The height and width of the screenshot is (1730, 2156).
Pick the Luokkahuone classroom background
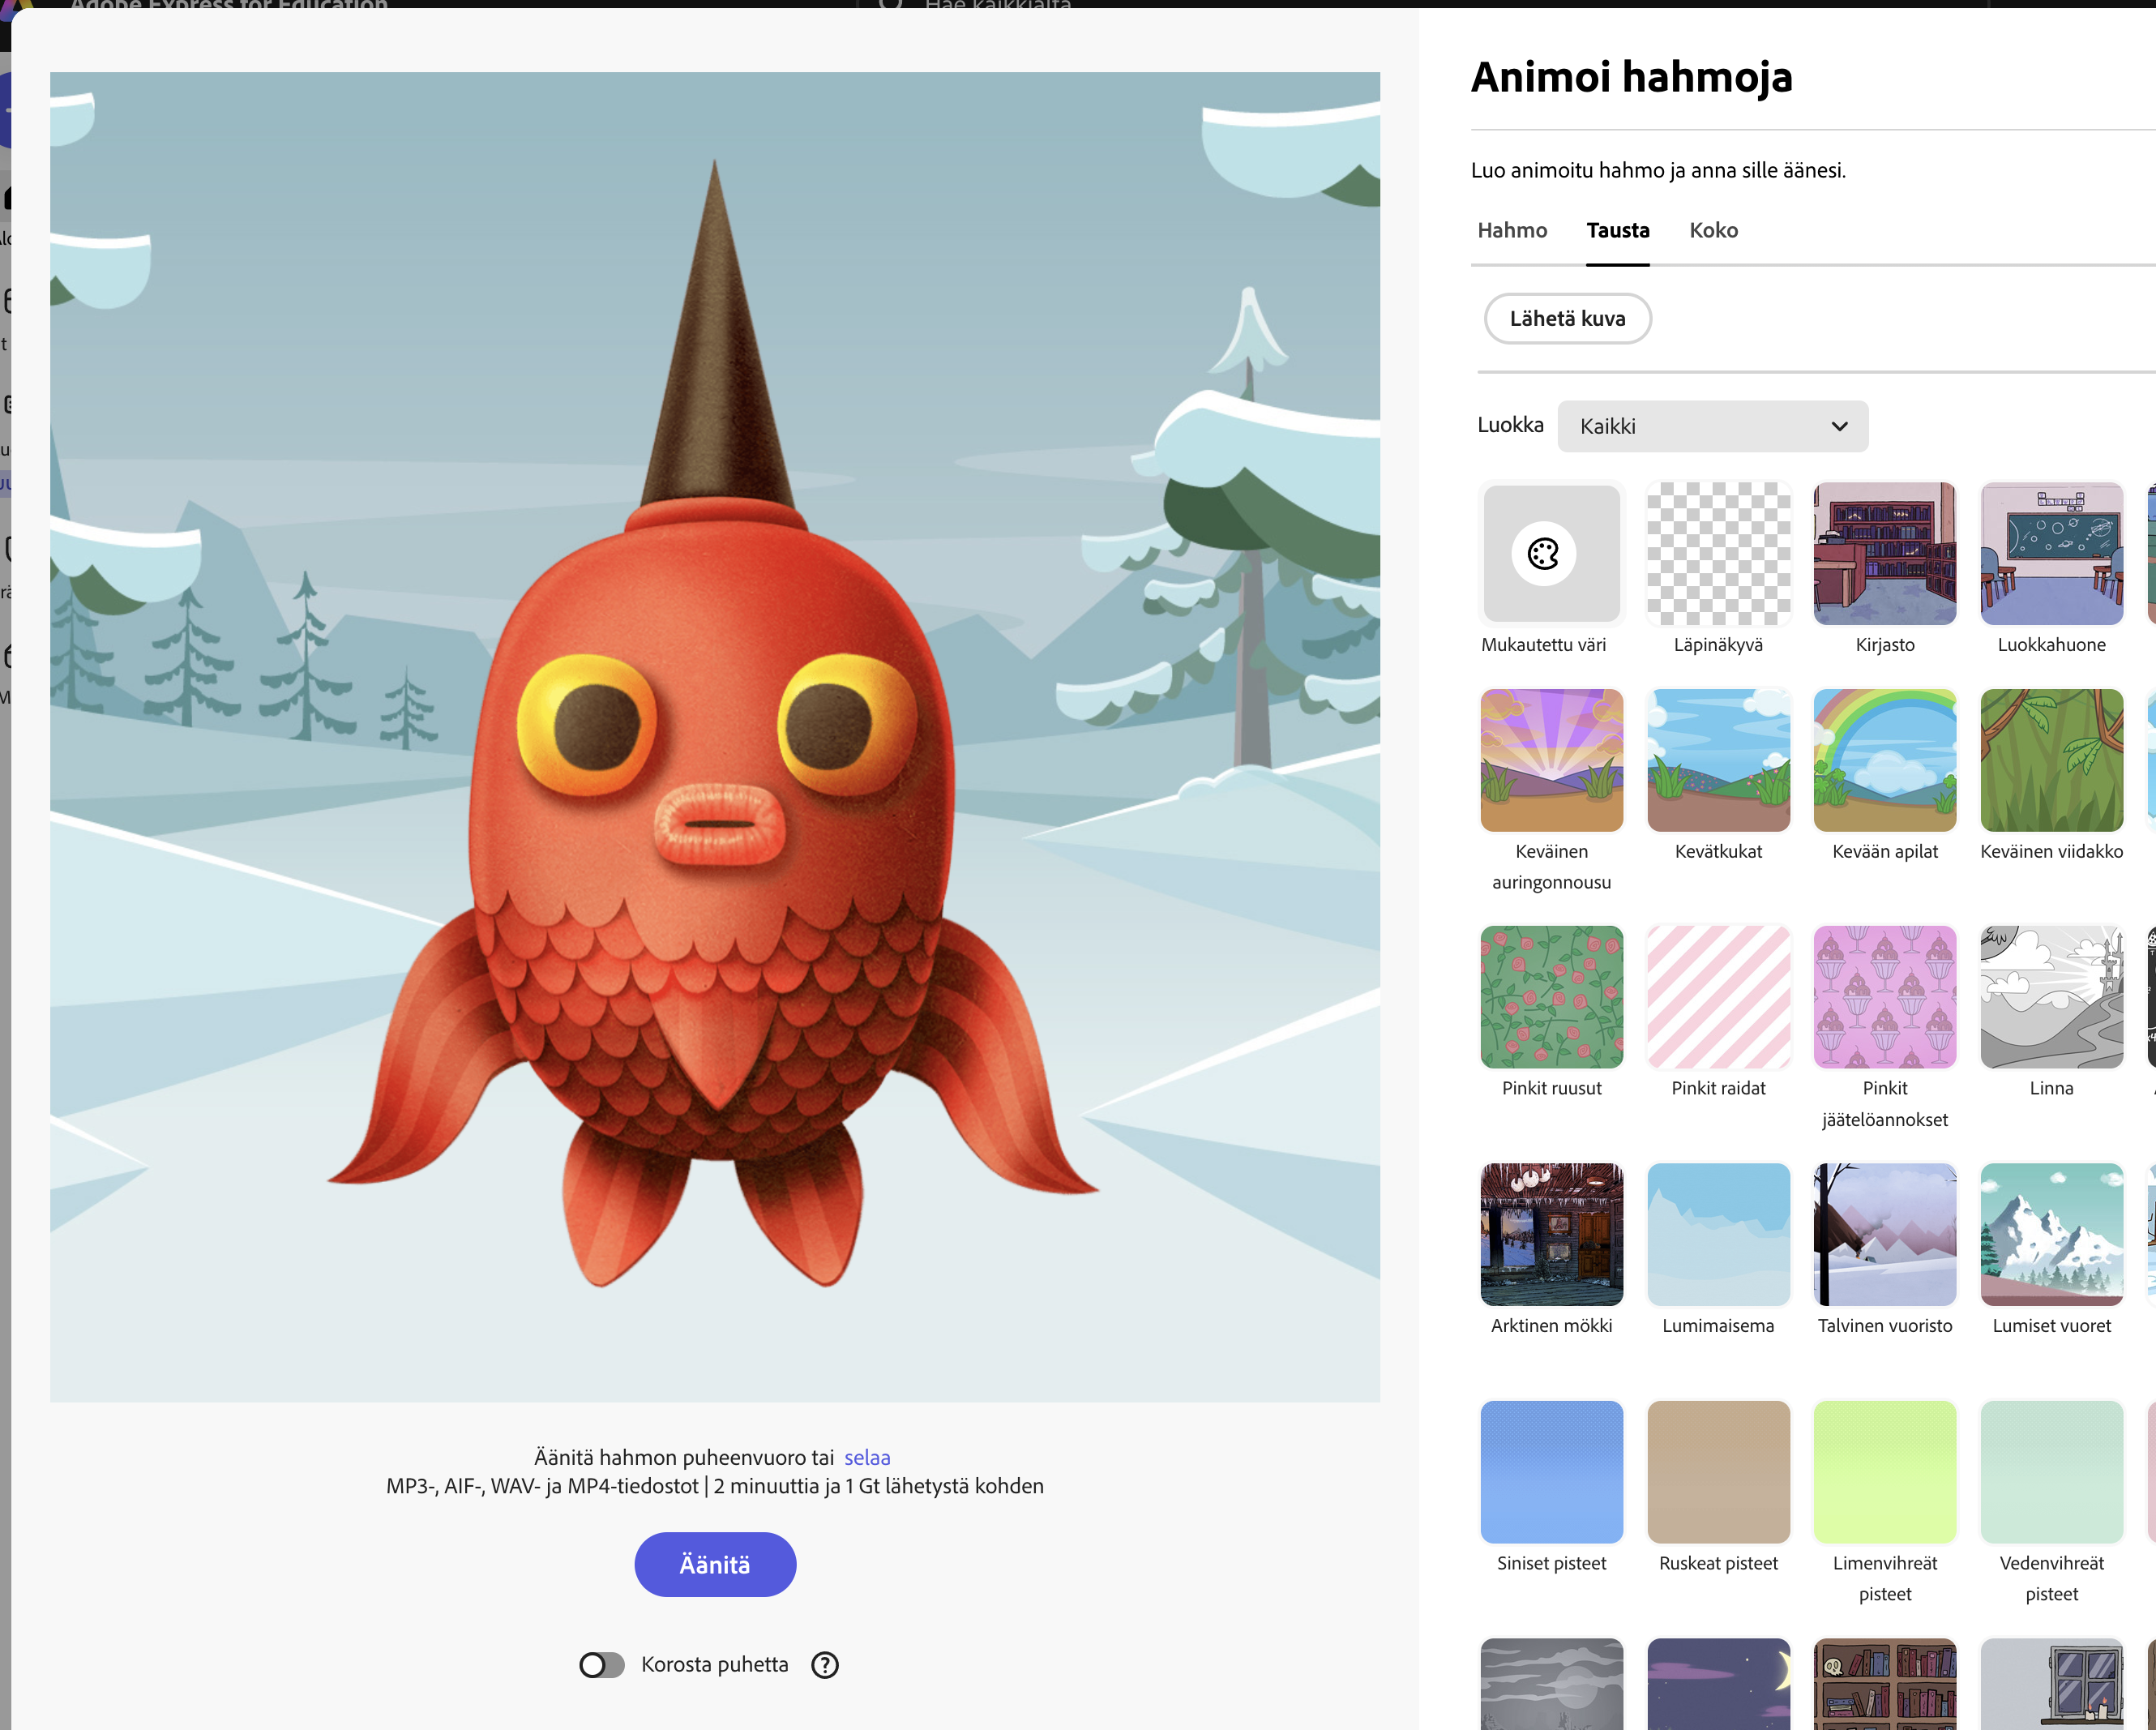[2051, 553]
